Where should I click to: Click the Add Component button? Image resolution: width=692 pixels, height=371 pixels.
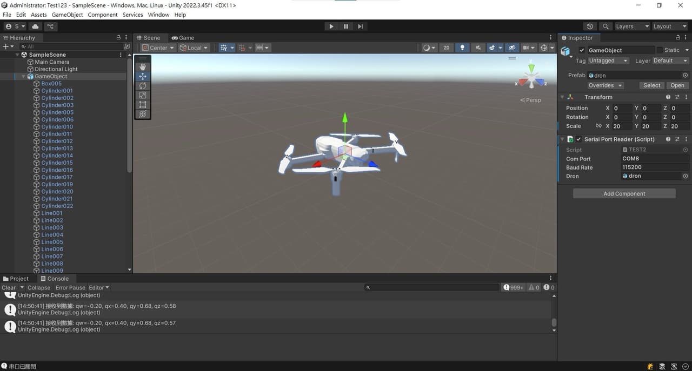pos(624,194)
